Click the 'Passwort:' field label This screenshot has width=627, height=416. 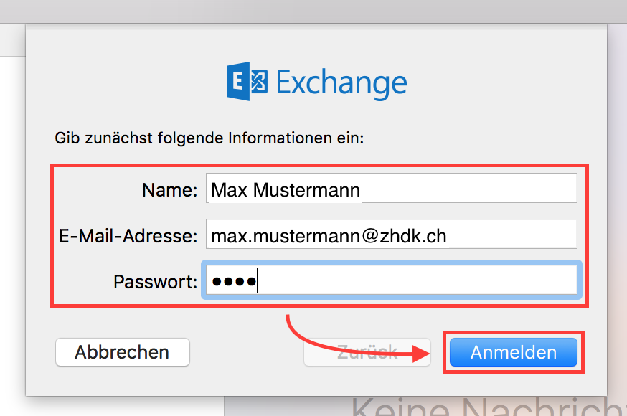coord(155,281)
